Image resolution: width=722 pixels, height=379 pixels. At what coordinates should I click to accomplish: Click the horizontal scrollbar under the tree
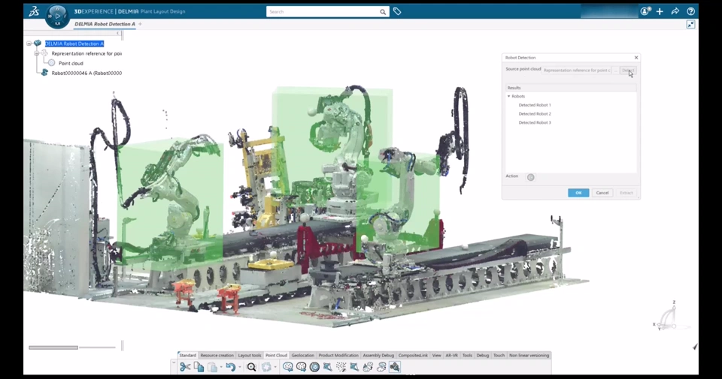(53, 347)
